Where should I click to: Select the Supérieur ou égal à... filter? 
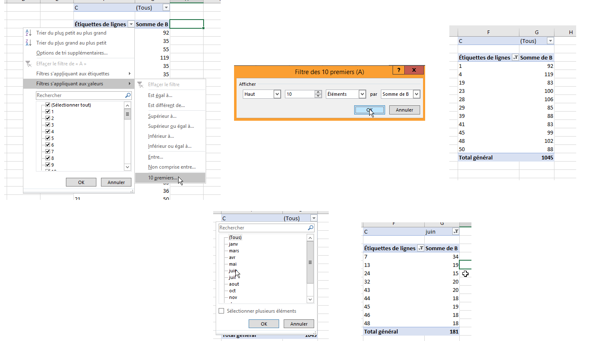pyautogui.click(x=170, y=126)
